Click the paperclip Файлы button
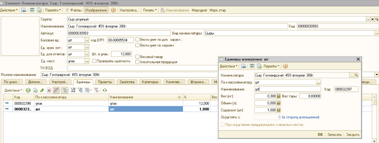Image resolution: width=379 pixels, height=143 pixels. click(x=74, y=10)
